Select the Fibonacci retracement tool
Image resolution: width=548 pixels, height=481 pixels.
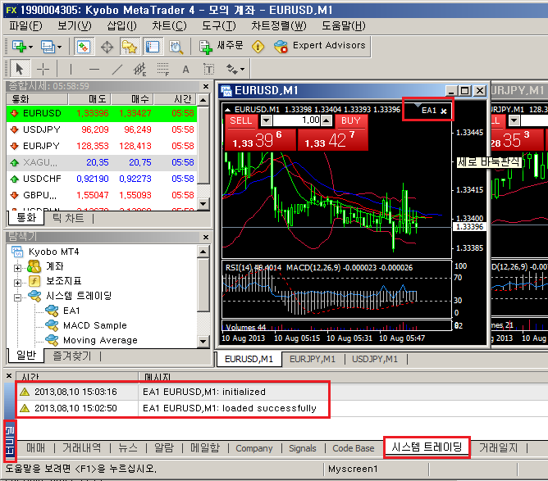click(163, 69)
